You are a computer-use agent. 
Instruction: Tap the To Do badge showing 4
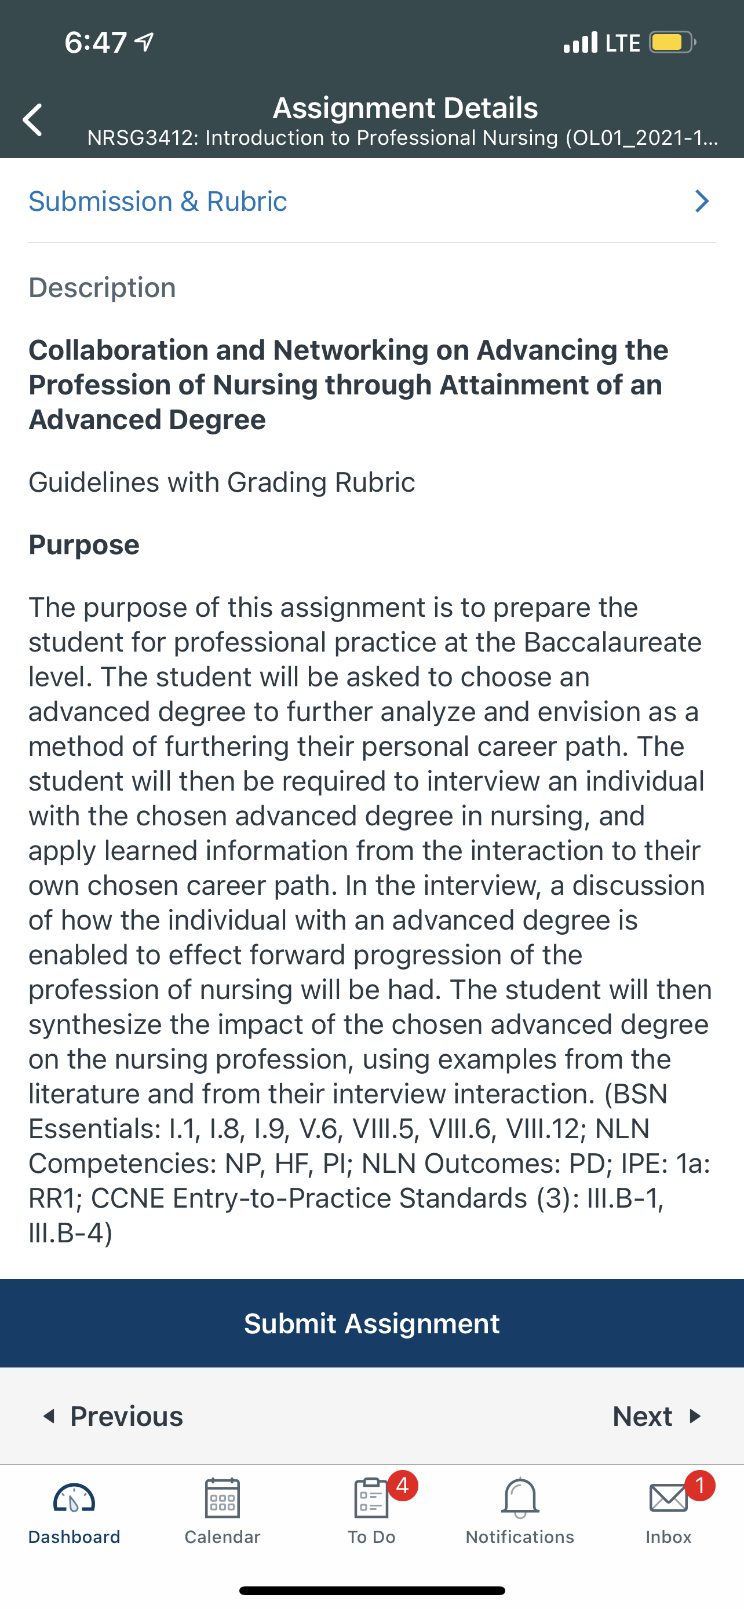tap(403, 1485)
